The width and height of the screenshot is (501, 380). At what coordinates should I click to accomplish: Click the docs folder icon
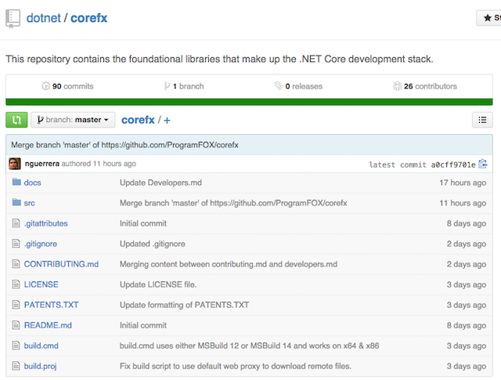point(16,183)
